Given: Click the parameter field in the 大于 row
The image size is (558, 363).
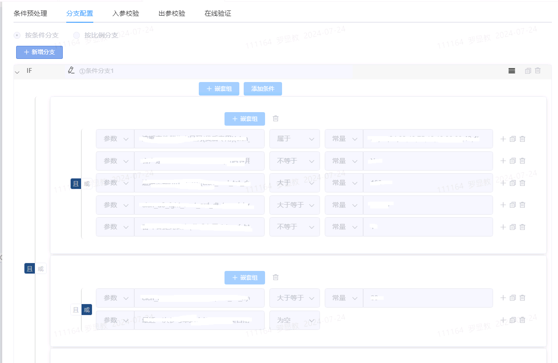Looking at the screenshot, I should tap(199, 183).
